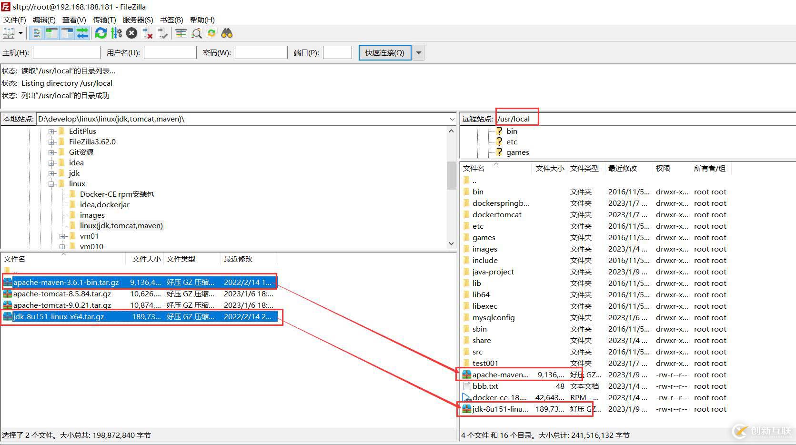Toggle message log display
796x445 pixels.
(x=37, y=33)
